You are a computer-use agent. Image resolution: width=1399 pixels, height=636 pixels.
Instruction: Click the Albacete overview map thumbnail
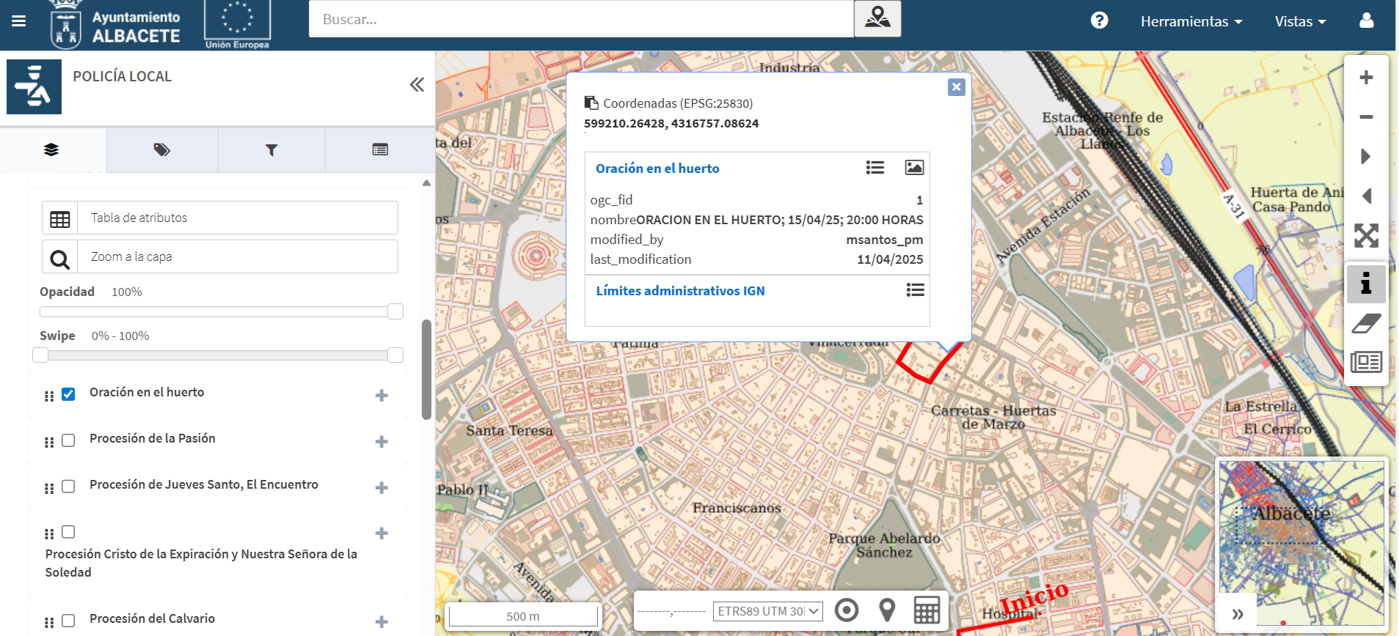pyautogui.click(x=1301, y=542)
